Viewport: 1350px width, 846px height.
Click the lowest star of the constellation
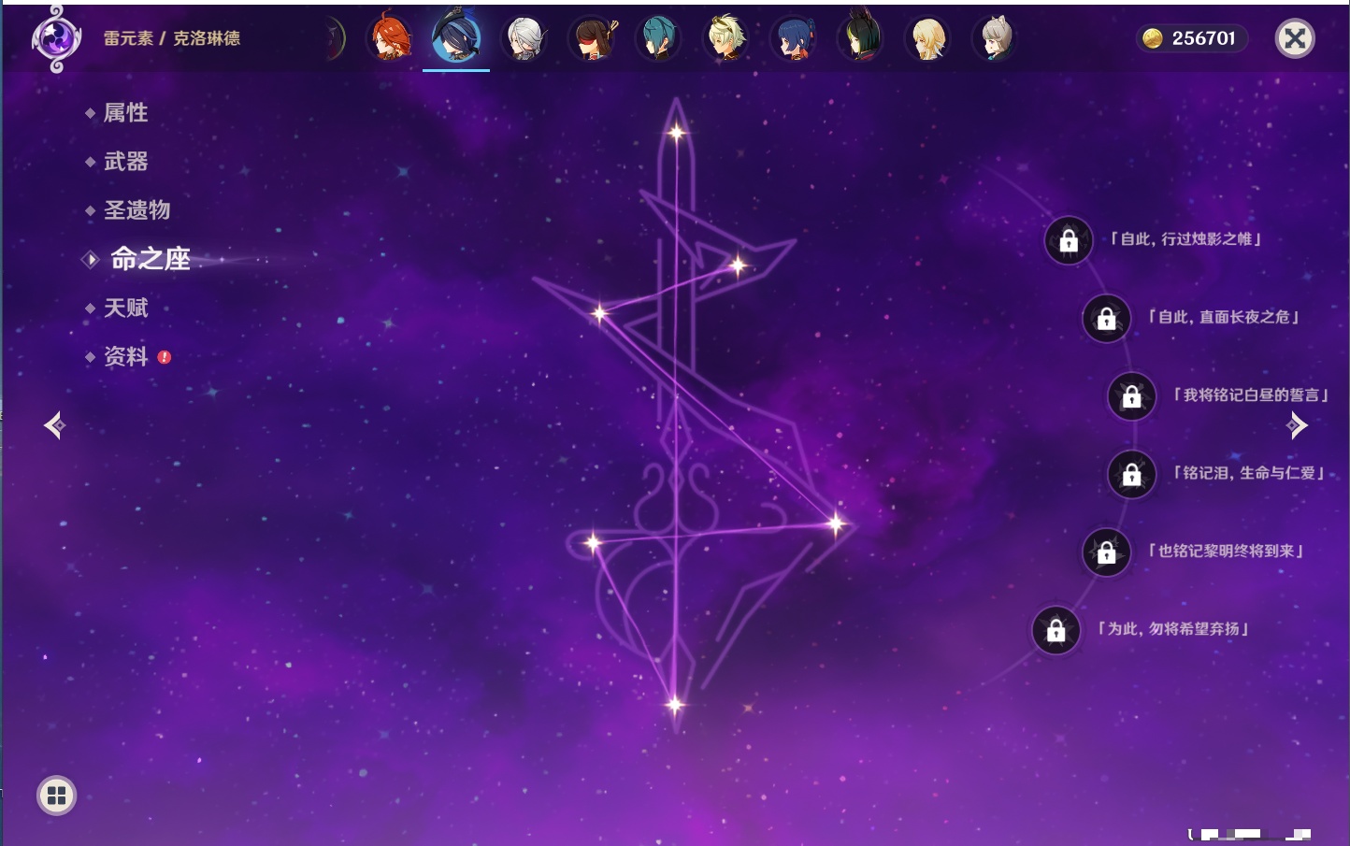pyautogui.click(x=674, y=705)
